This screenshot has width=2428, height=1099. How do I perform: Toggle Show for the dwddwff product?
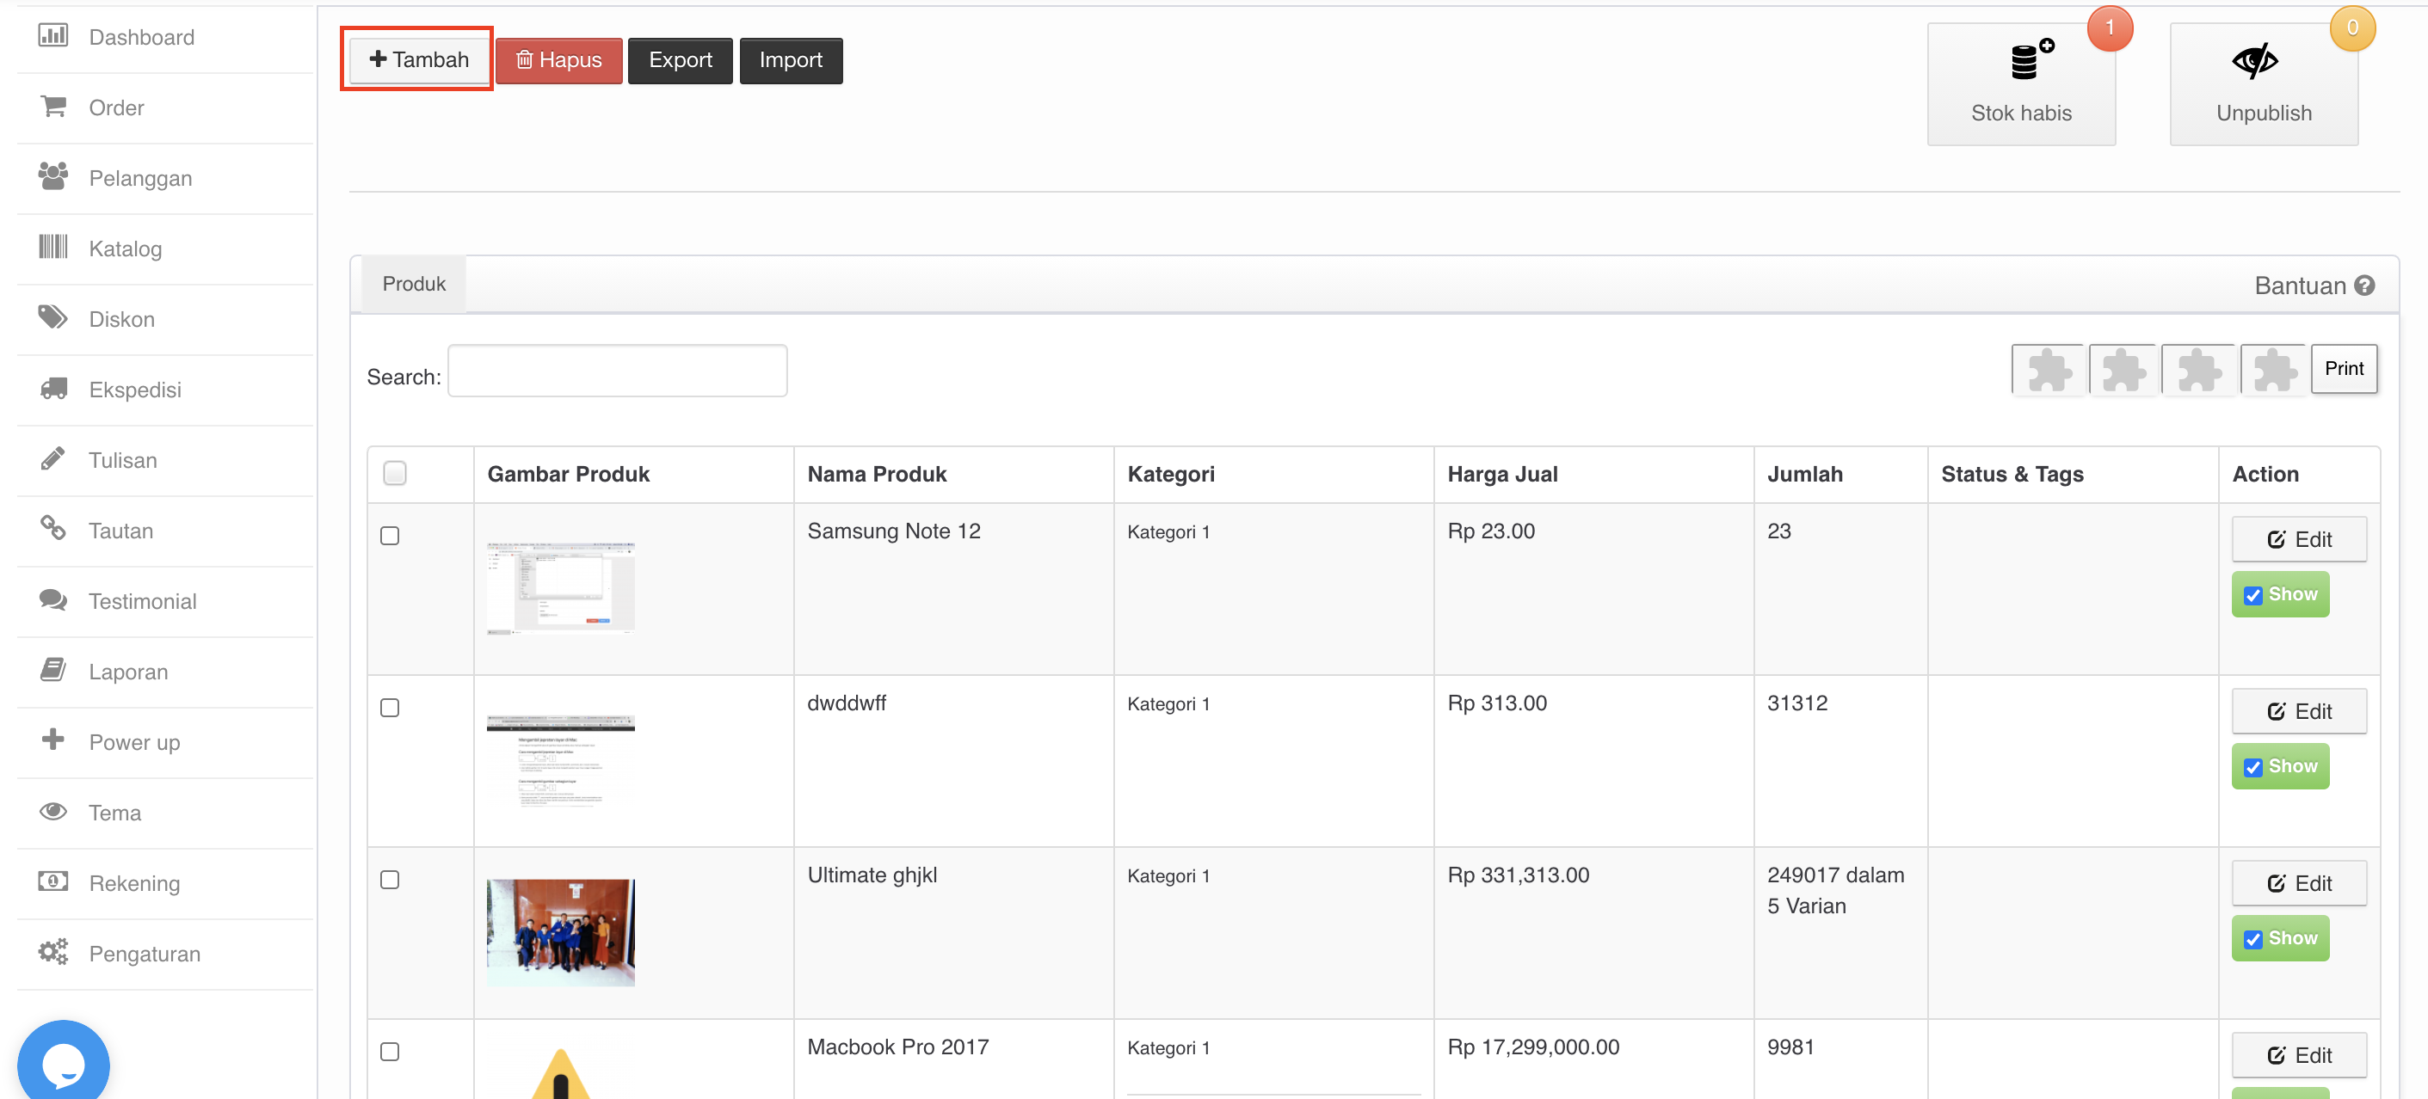[2279, 766]
